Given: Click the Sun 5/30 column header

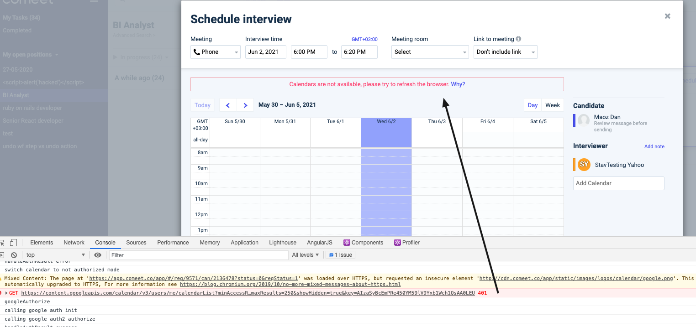Looking at the screenshot, I should pyautogui.click(x=235, y=122).
